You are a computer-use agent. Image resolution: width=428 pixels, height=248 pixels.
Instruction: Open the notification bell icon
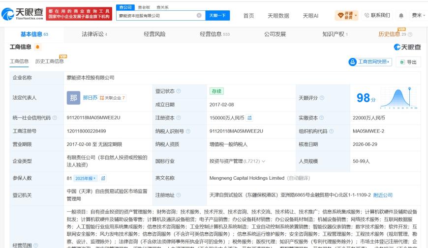pos(401,16)
